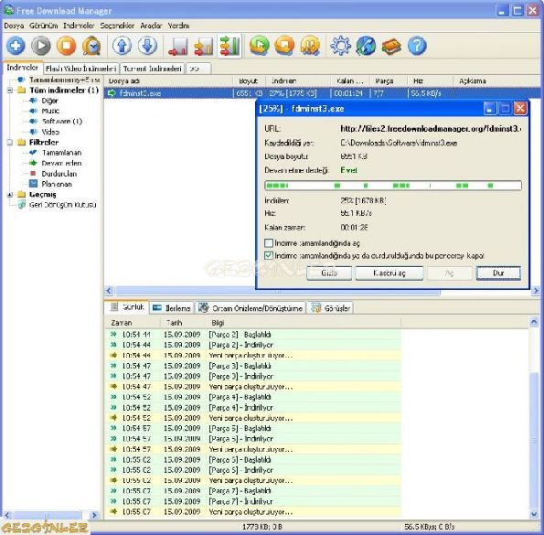The height and width of the screenshot is (535, 544).
Task: Click the stacked books icon in the toolbar
Action: 391,46
